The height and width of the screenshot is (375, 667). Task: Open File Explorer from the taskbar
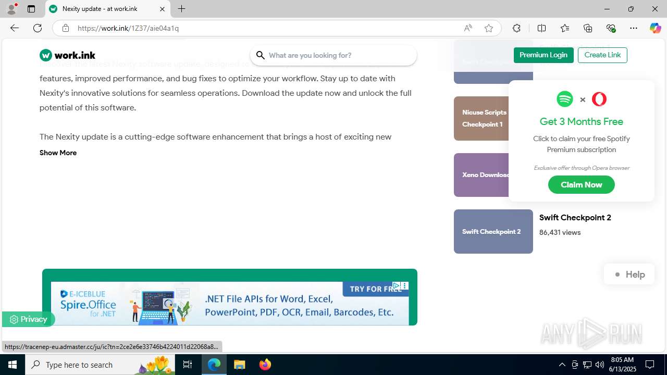[x=239, y=365]
